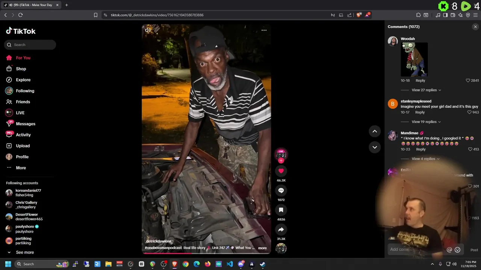Like the video with the heart icon

pos(281,171)
